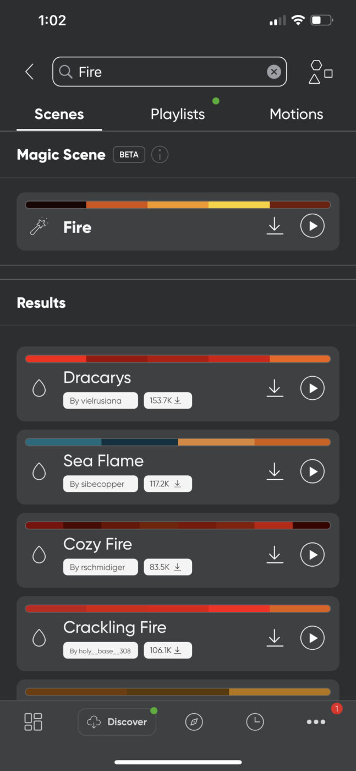Viewport: 356px width, 771px height.
Task: Tap the back arrow beside search
Action: coord(30,72)
